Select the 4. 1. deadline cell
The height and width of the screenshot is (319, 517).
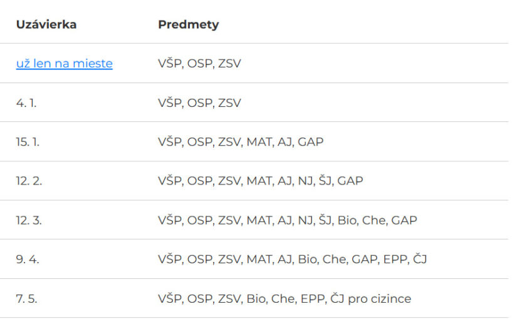[26, 103]
